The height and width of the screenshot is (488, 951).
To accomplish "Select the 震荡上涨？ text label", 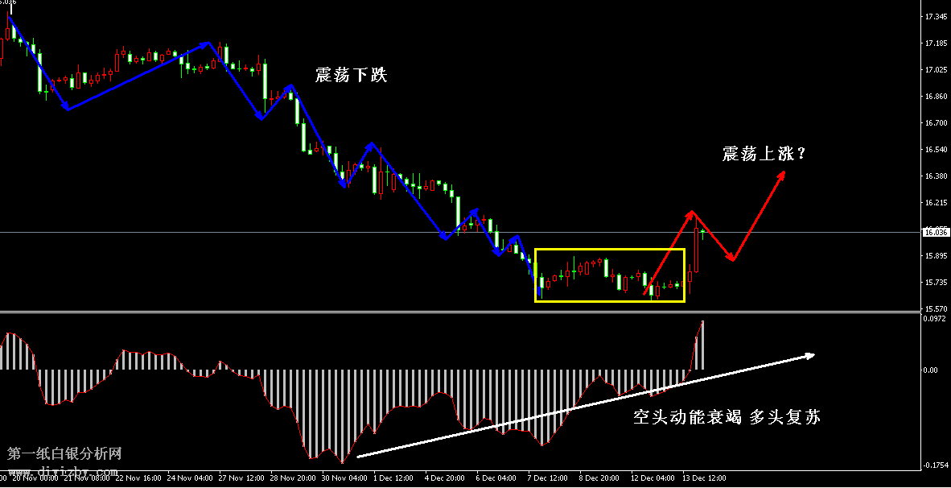I will pos(764,155).
